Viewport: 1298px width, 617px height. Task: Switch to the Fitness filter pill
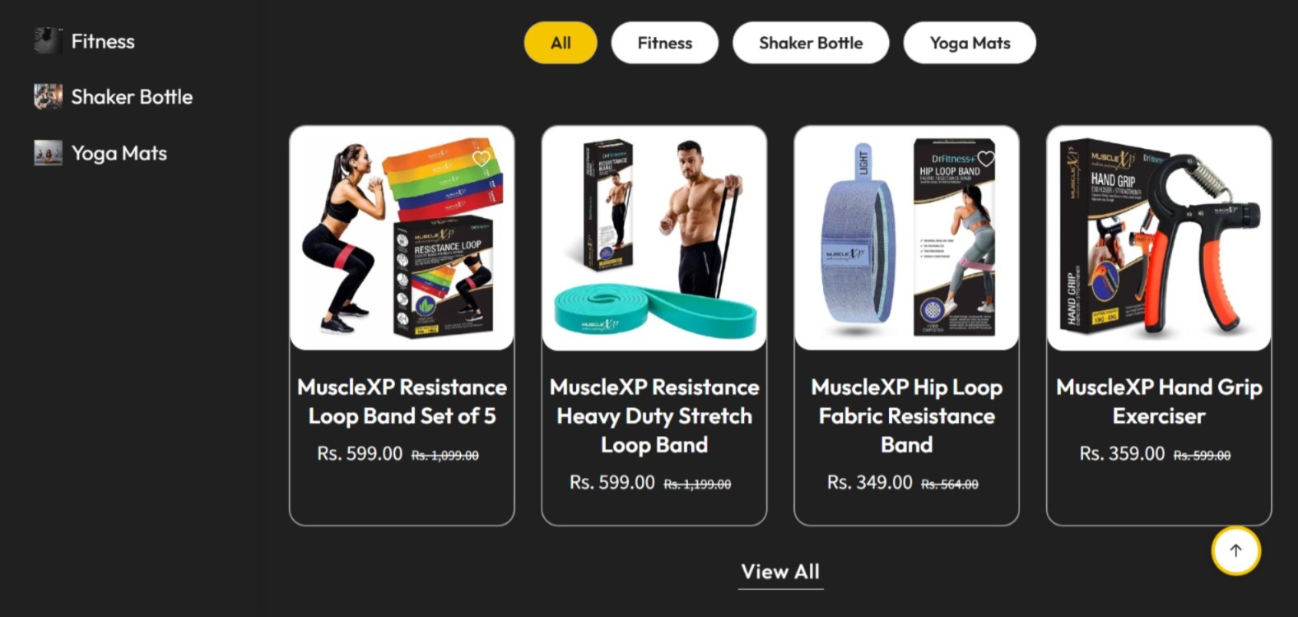pos(664,43)
